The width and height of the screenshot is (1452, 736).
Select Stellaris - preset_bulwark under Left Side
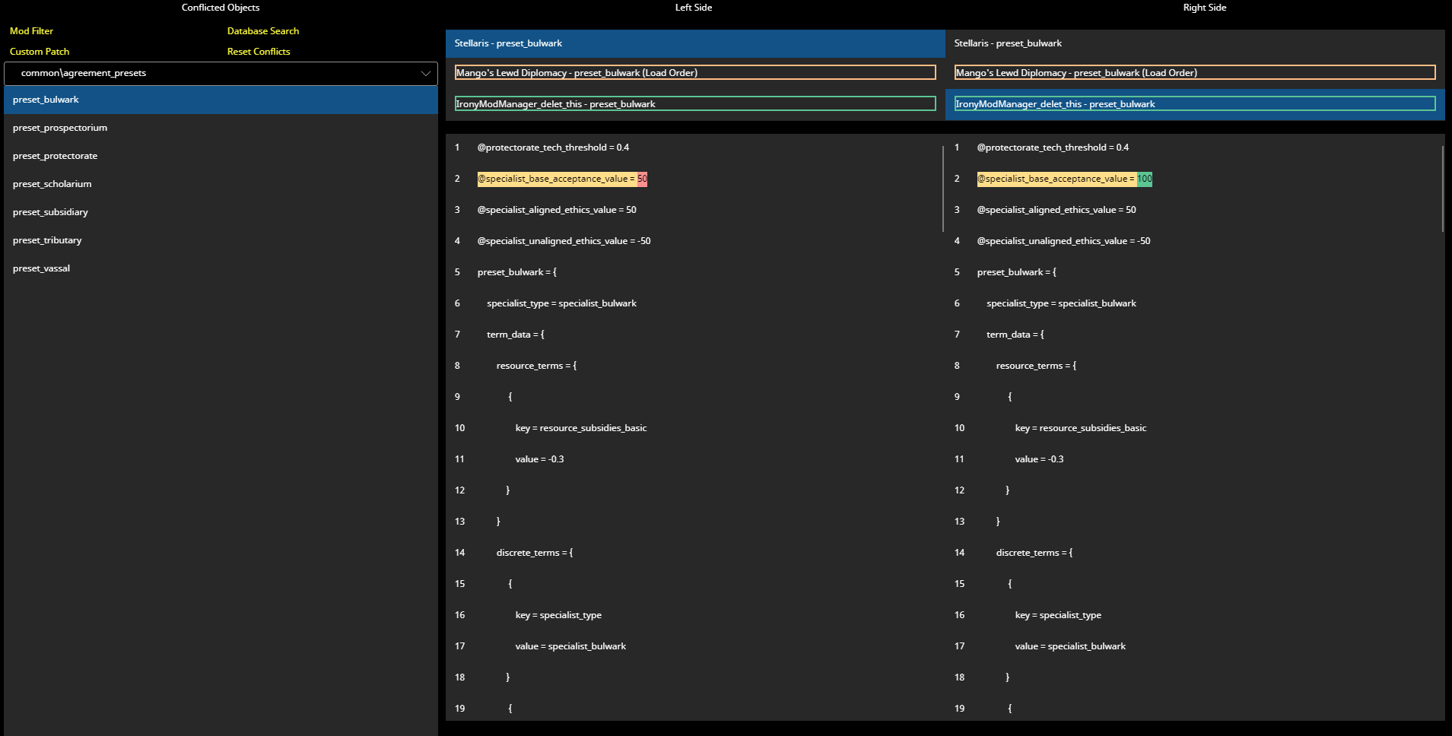click(x=695, y=43)
